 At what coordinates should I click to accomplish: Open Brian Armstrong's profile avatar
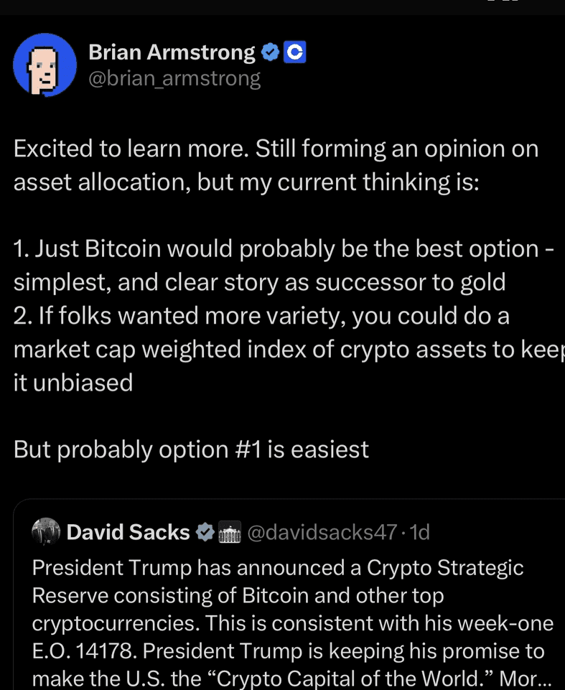[45, 65]
